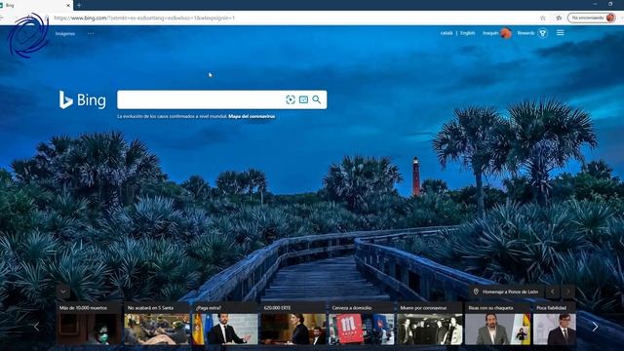The image size is (624, 351).
Task: Click the Bing logo
Action: click(82, 99)
